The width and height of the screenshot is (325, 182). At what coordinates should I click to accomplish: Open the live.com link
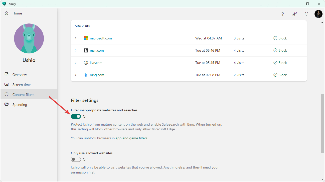pos(96,63)
